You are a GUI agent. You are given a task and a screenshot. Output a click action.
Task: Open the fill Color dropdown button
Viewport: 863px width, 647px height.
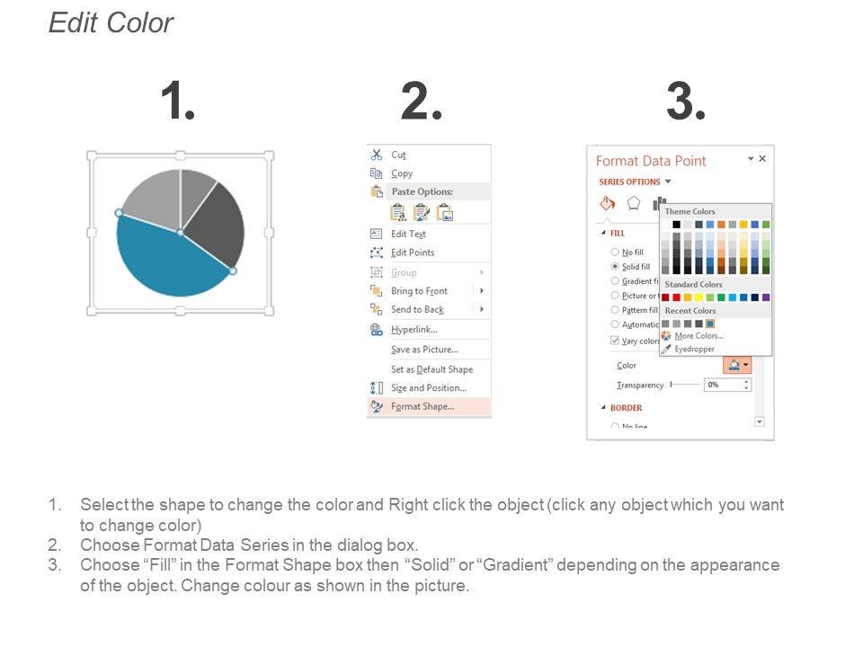[x=737, y=365]
